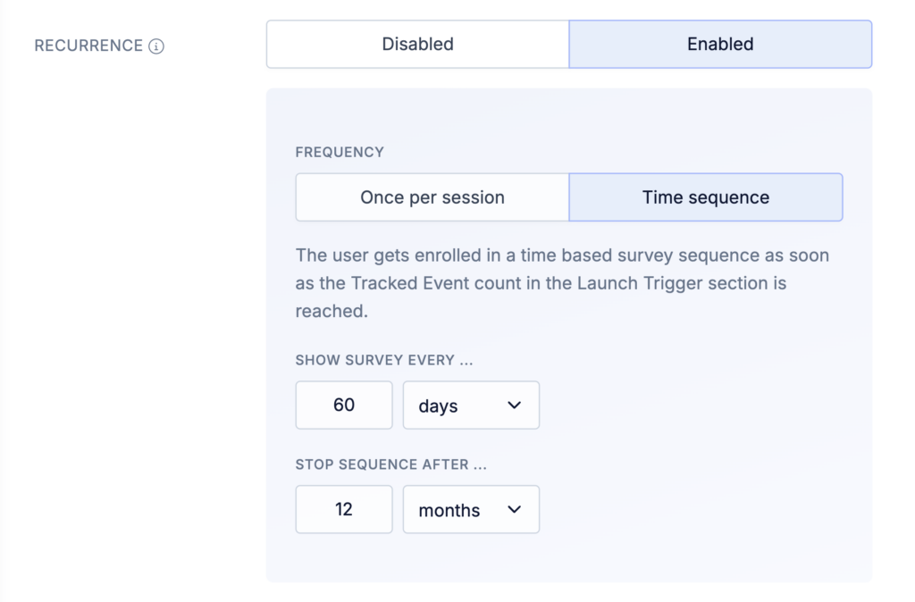Set recurrence to Disabled
The image size is (915, 602).
(x=417, y=44)
